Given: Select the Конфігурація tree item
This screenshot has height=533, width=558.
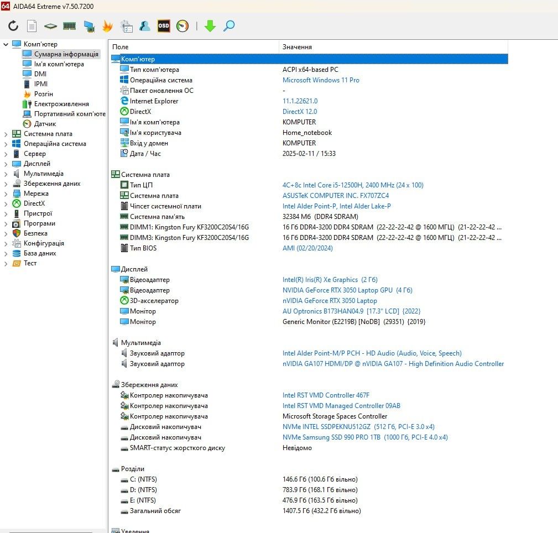Looking at the screenshot, I should pyautogui.click(x=44, y=243).
